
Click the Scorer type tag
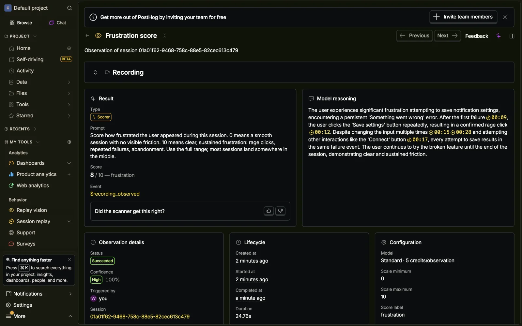[x=101, y=117]
